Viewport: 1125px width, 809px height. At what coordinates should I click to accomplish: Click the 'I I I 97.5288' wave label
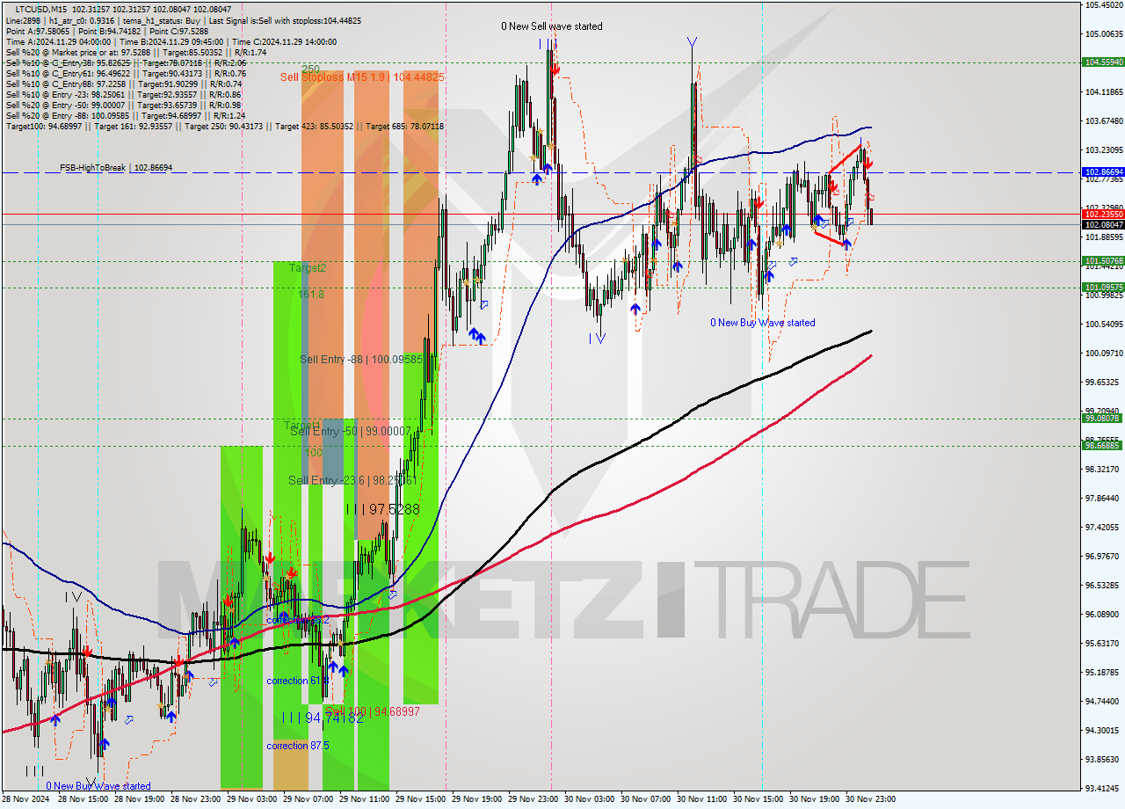(x=382, y=509)
